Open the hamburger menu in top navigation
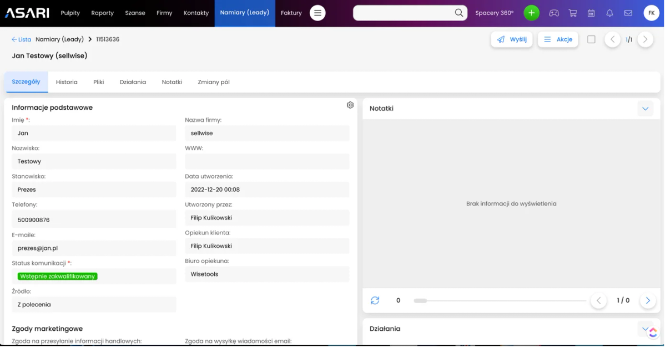The height and width of the screenshot is (348, 666). (x=317, y=13)
